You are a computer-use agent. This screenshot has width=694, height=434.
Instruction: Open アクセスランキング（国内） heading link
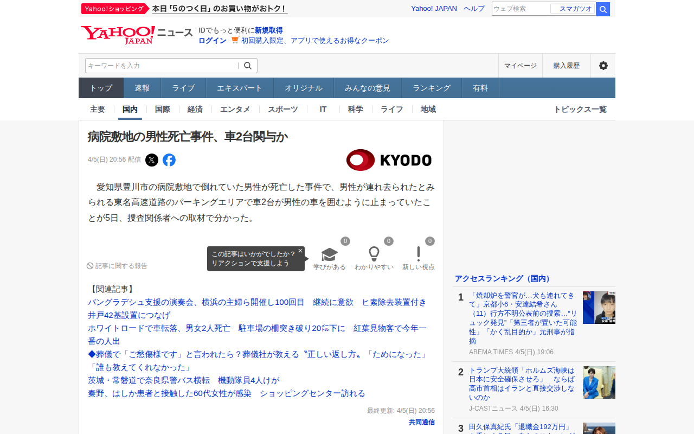(x=504, y=278)
